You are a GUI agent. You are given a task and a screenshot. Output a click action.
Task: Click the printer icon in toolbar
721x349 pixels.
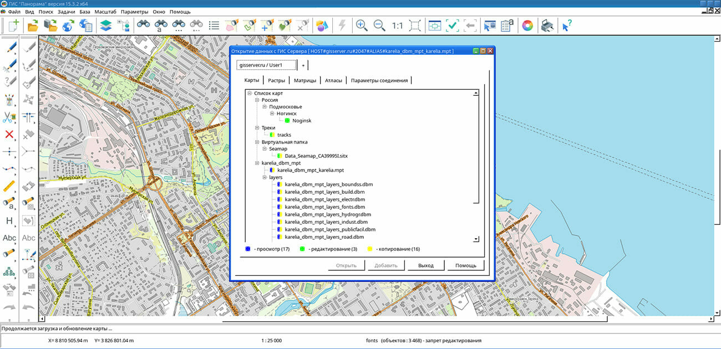coord(547,25)
